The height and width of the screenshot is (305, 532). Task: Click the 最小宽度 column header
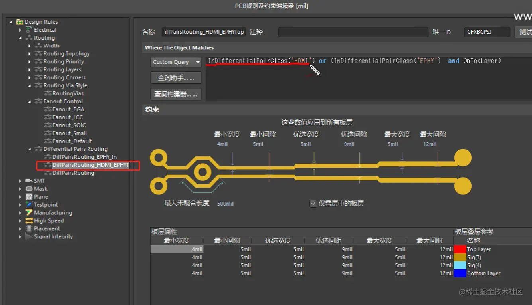point(177,241)
